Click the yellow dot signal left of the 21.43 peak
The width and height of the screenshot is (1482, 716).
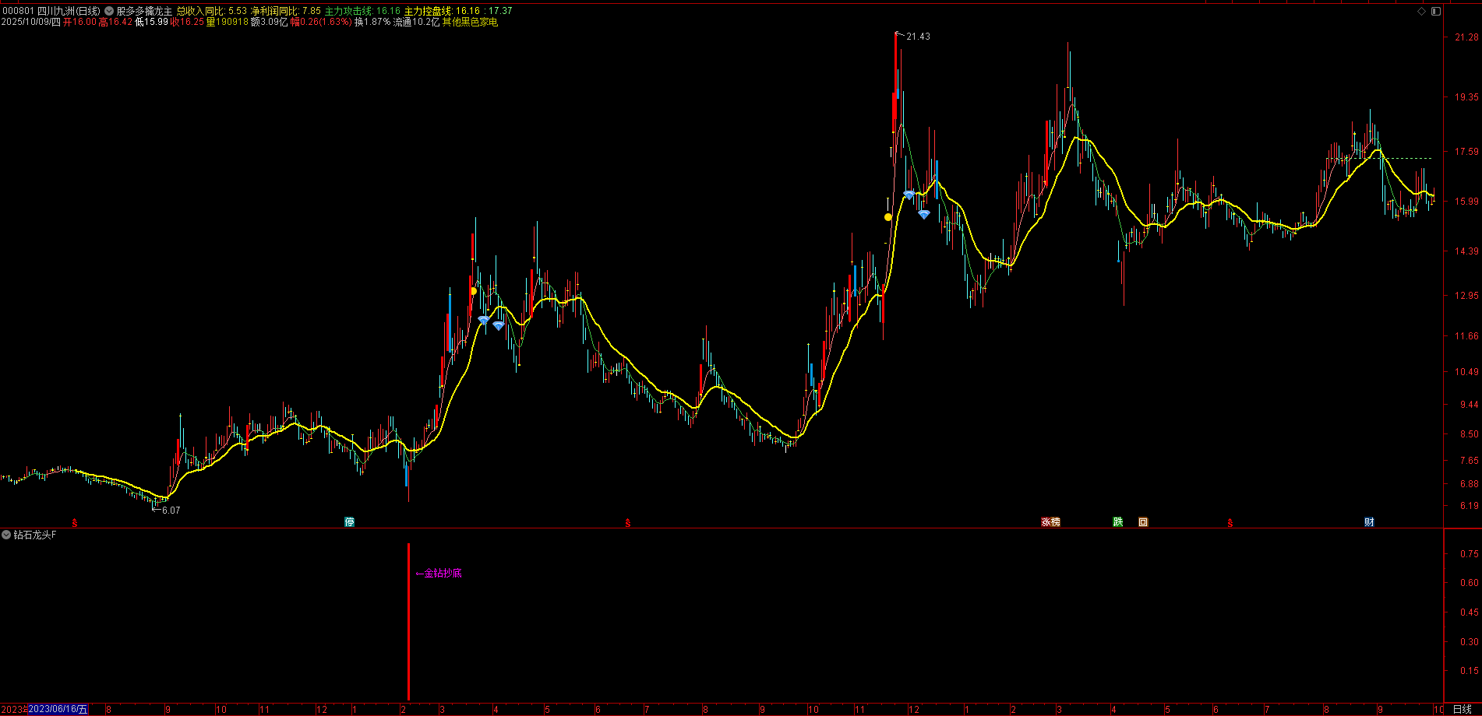click(x=888, y=217)
